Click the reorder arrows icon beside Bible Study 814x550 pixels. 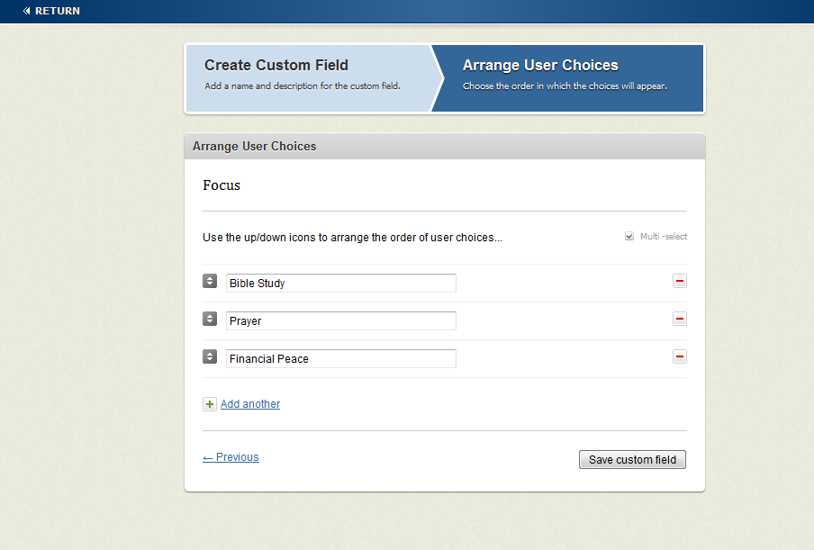210,281
